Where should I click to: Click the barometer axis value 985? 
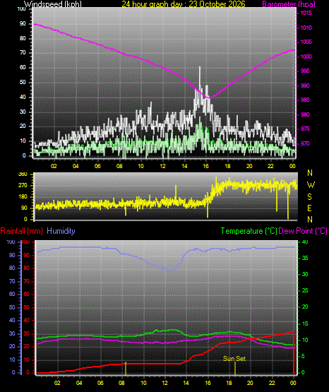(305, 100)
